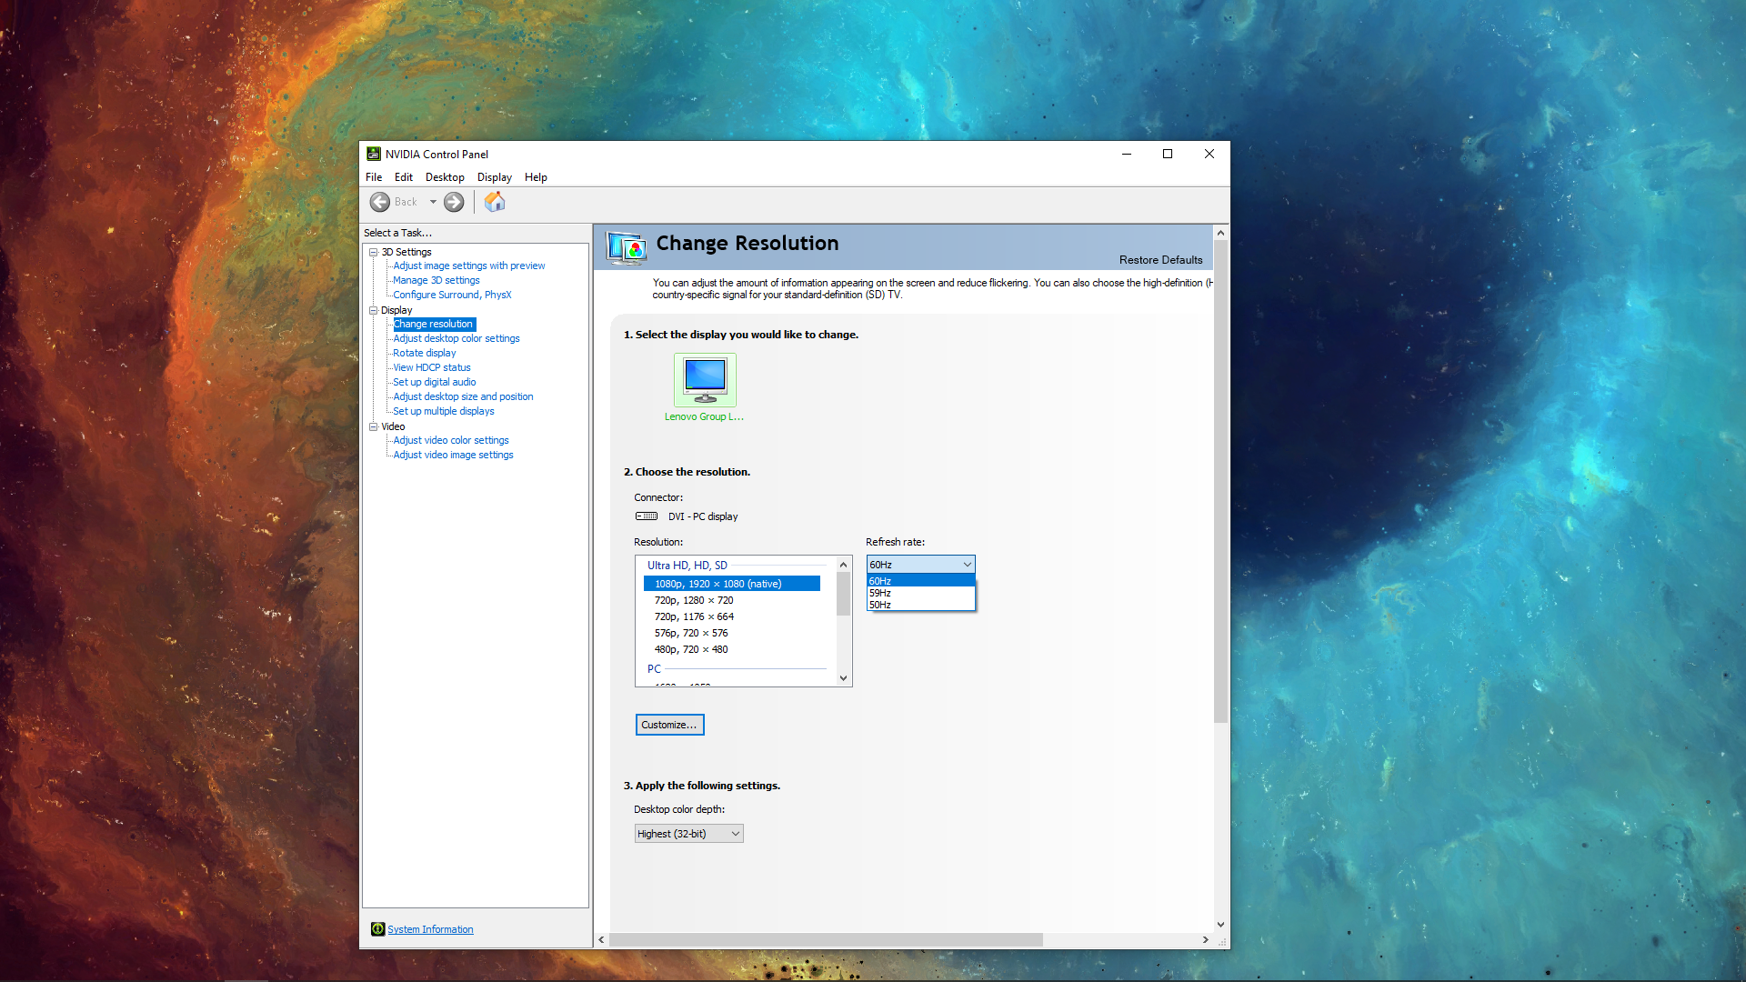The image size is (1746, 982).
Task: Click the NVIDIA Control Panel home icon
Action: (x=494, y=202)
